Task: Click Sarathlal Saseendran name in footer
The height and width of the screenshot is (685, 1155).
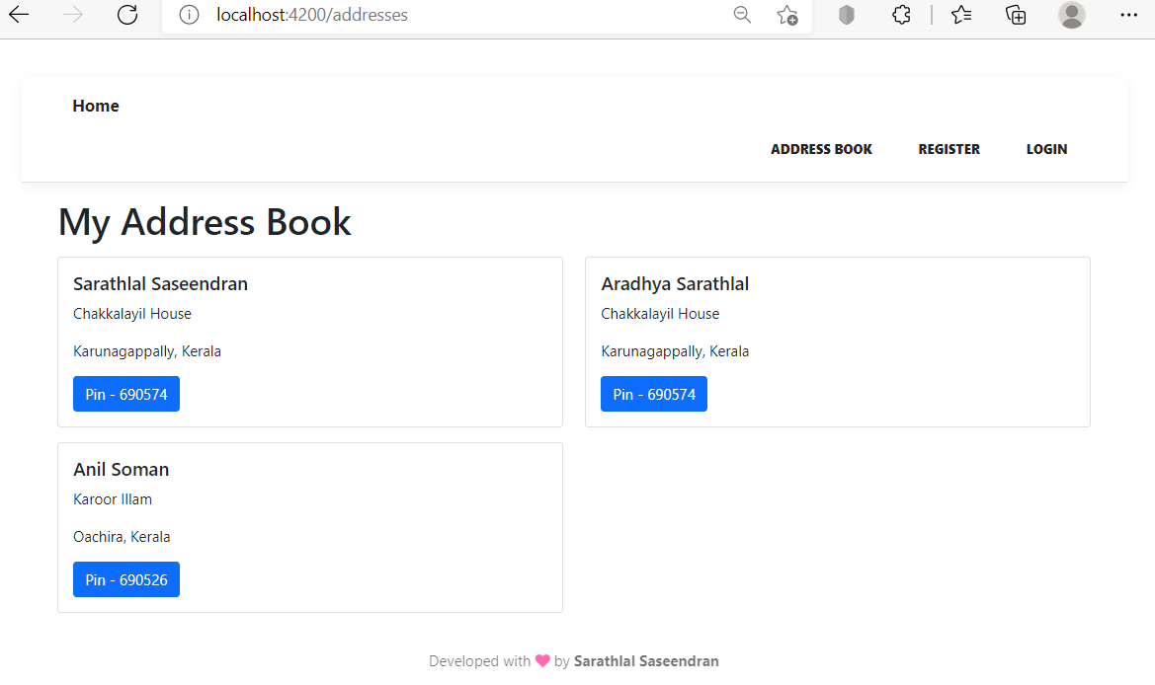Action: pyautogui.click(x=646, y=661)
